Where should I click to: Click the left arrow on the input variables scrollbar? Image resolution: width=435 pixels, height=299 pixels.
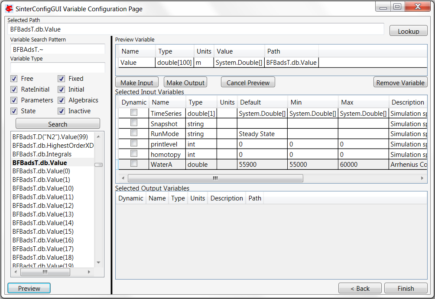pos(123,178)
